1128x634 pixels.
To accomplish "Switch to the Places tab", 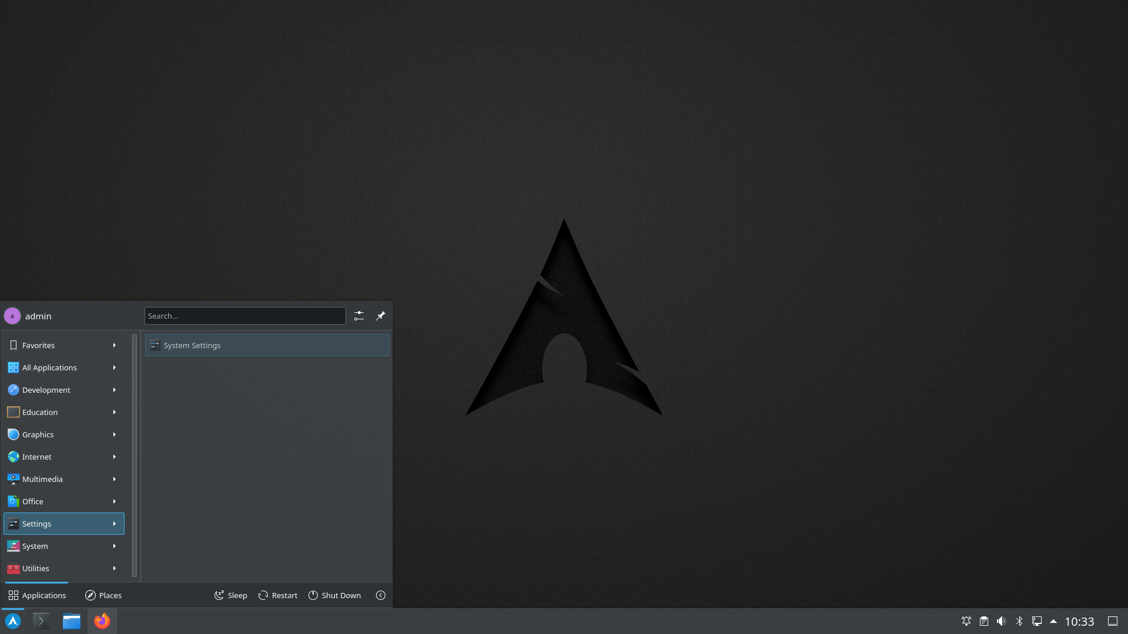I will [x=103, y=595].
